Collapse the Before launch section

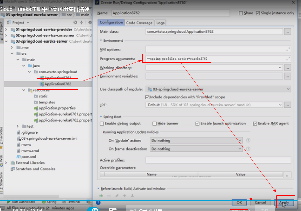point(98,188)
